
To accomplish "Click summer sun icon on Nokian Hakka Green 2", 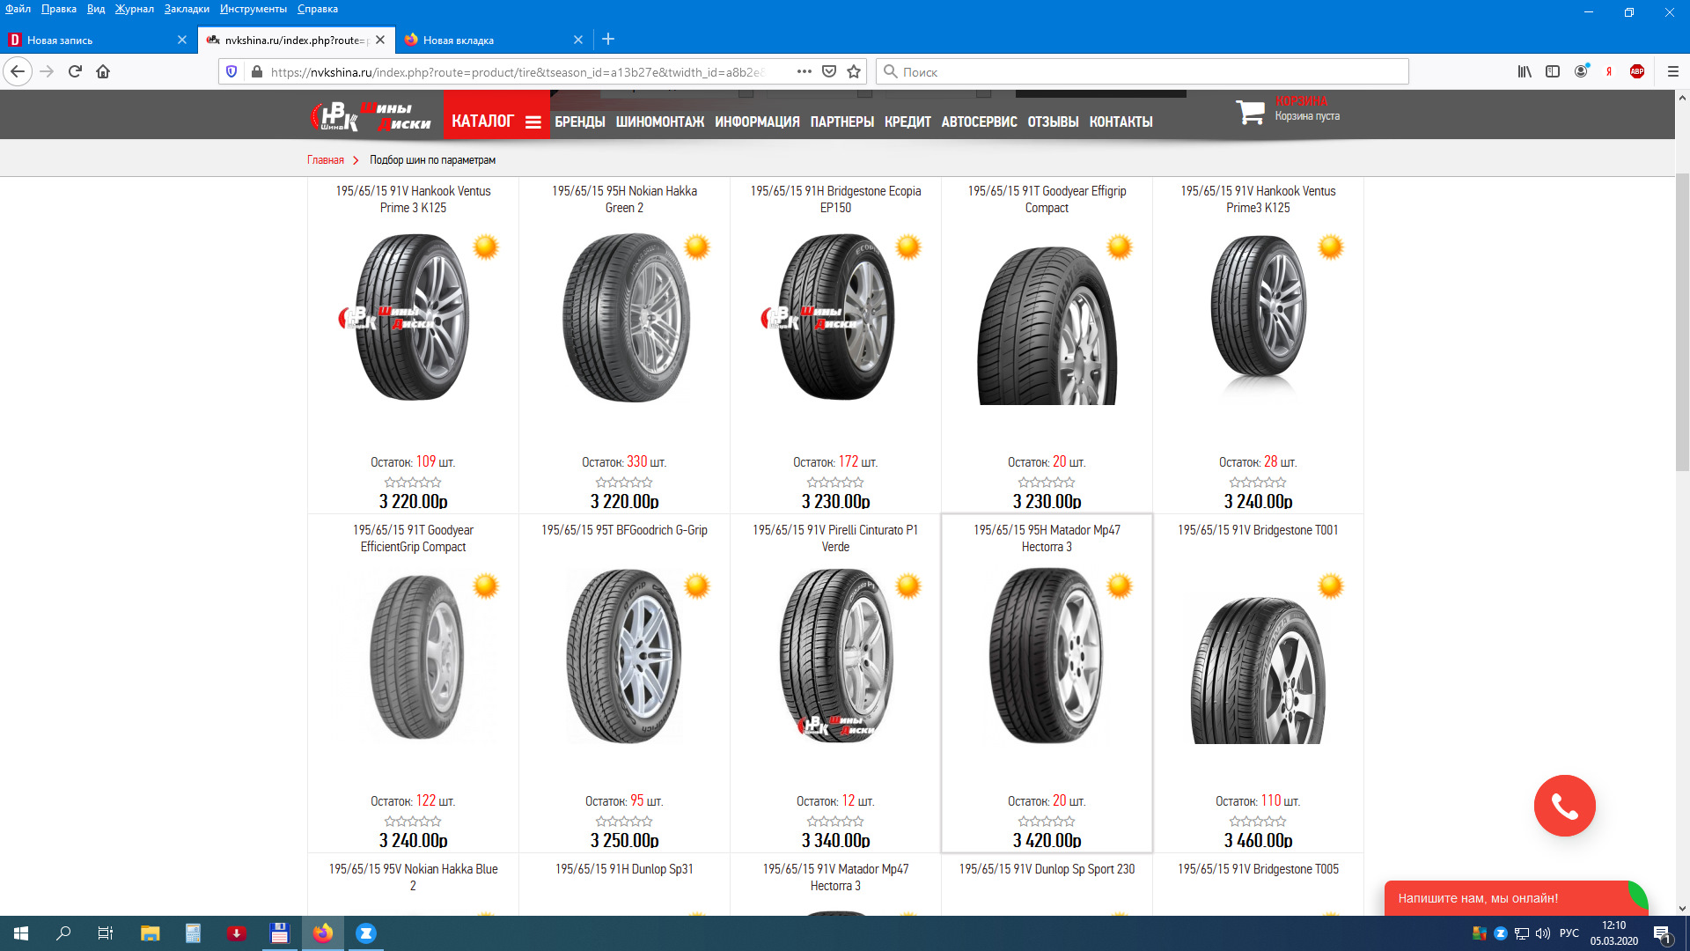I will 697,247.
